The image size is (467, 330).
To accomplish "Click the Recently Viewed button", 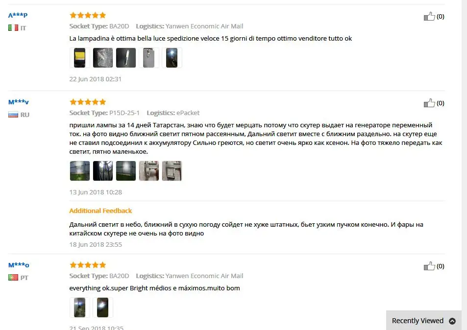I will 423,321.
